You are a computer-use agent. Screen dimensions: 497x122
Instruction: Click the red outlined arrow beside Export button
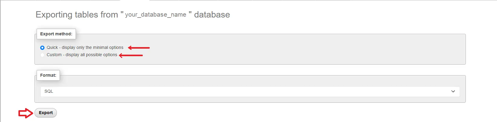click(26, 113)
